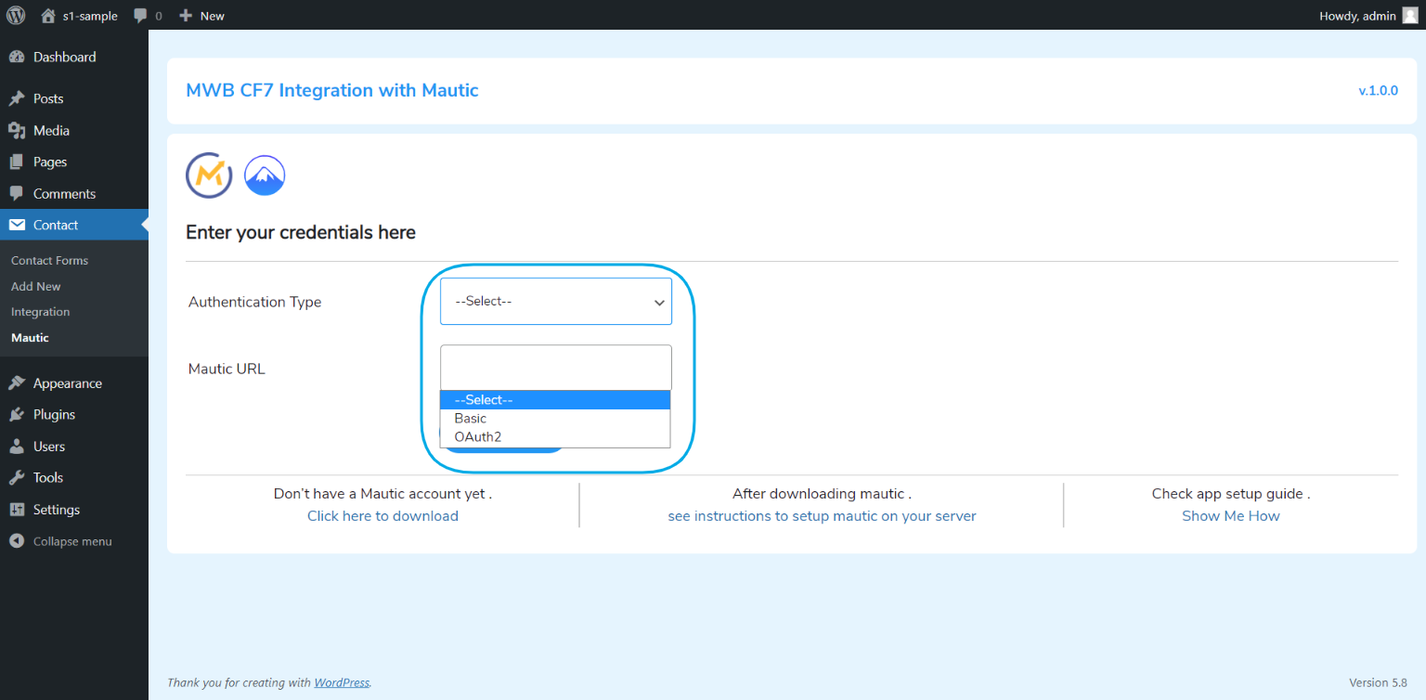The width and height of the screenshot is (1426, 700).
Task: Choose Basic authentication option
Action: [x=555, y=419]
